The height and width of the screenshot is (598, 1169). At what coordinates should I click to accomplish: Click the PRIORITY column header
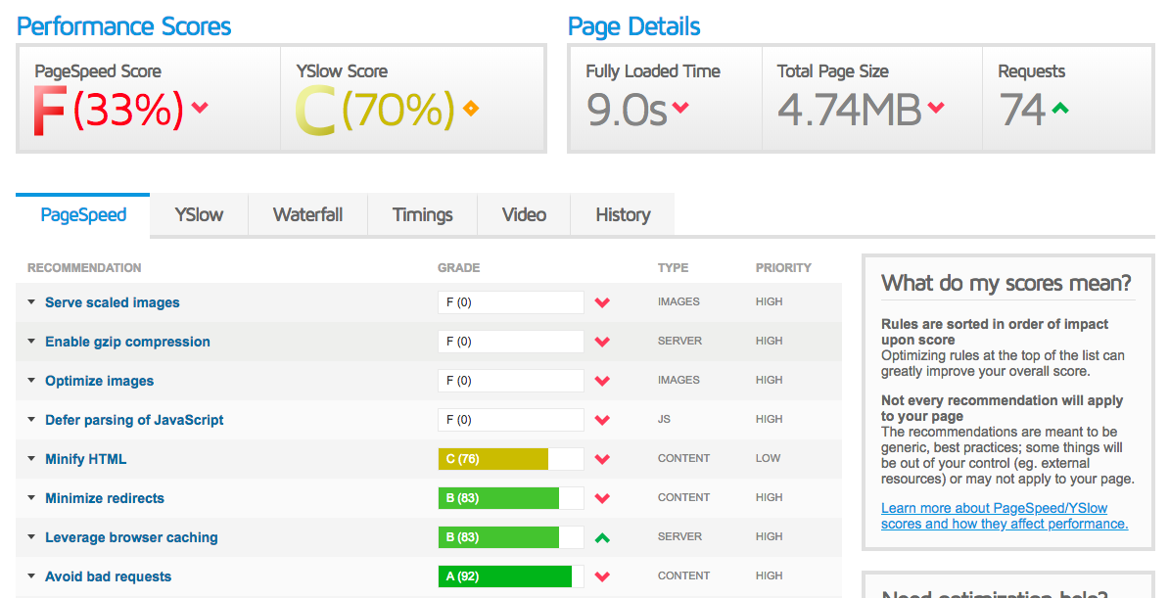(783, 268)
